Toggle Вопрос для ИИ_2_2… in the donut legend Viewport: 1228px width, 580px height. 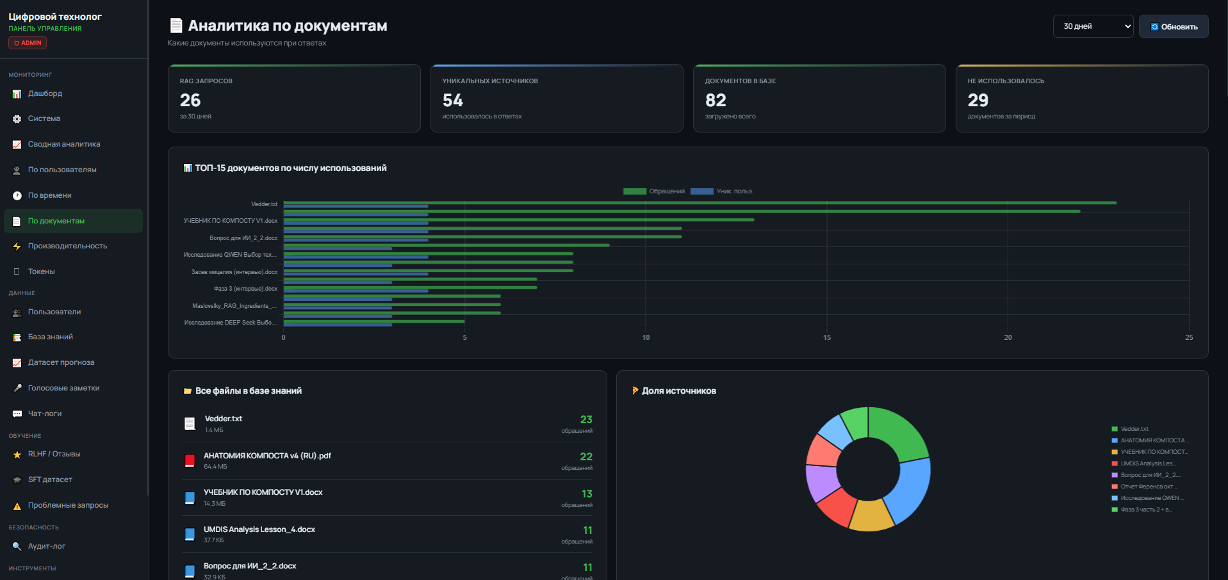coord(1146,475)
